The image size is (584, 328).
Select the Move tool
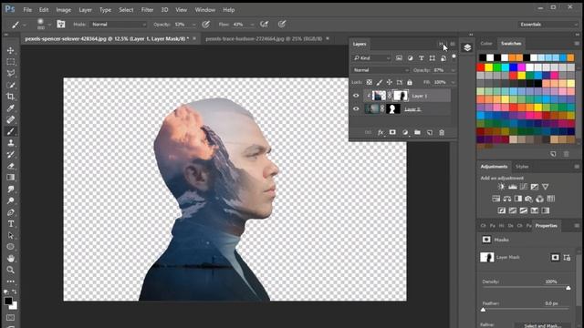tap(10, 50)
